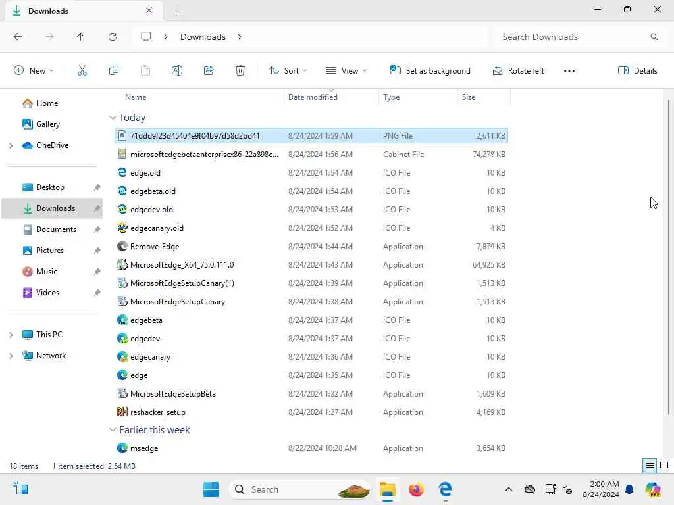The width and height of the screenshot is (674, 505).
Task: Click the taskbar Search box
Action: (299, 489)
